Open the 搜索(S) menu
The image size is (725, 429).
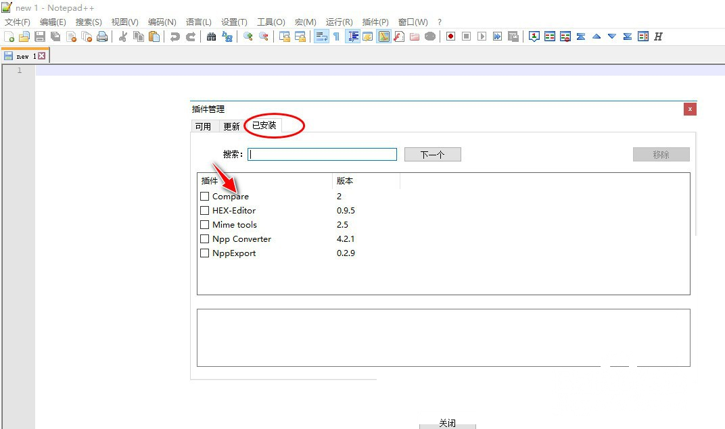click(x=89, y=22)
